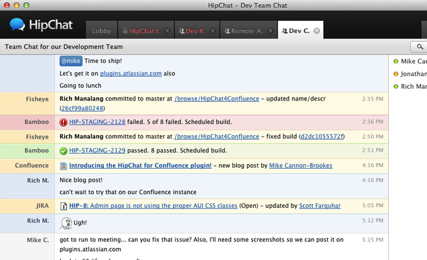Click Jonathan's orange away status dot
The image size is (427, 260).
click(396, 74)
